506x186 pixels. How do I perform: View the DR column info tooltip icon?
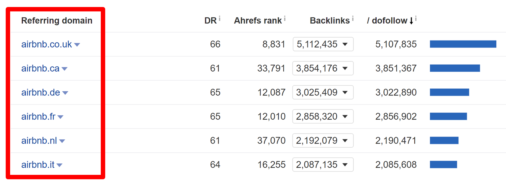(x=220, y=18)
